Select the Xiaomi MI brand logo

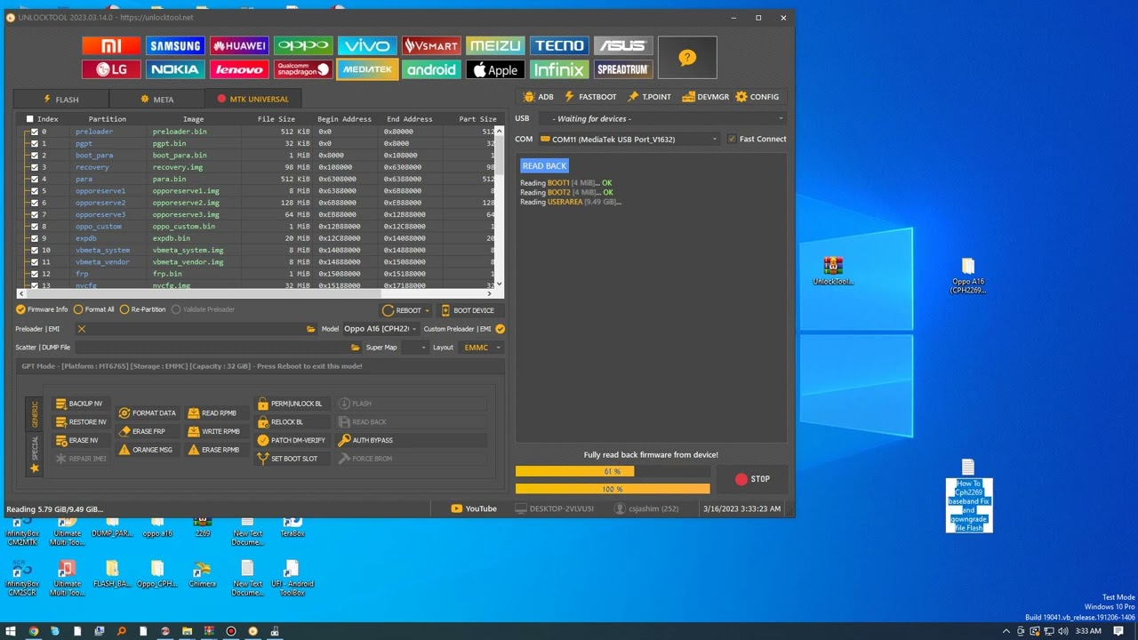point(111,46)
